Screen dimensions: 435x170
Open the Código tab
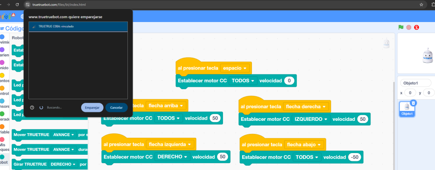point(11,28)
